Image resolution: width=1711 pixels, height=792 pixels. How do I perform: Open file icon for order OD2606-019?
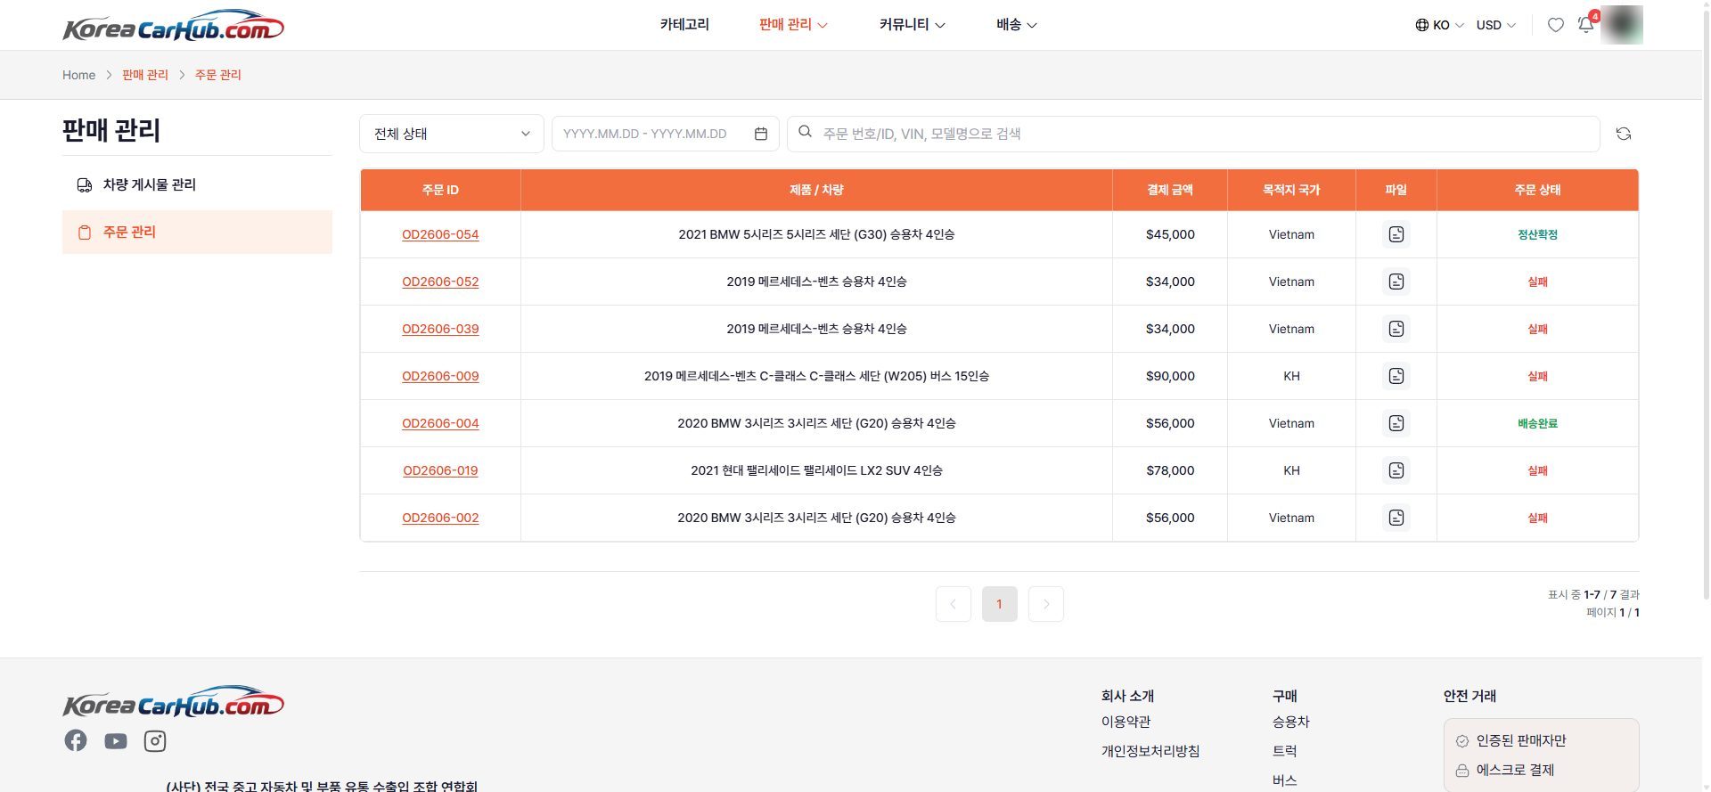[1396, 470]
